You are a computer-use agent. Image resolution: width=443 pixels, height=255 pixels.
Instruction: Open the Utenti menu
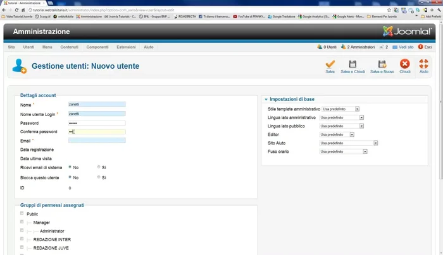(x=28, y=47)
